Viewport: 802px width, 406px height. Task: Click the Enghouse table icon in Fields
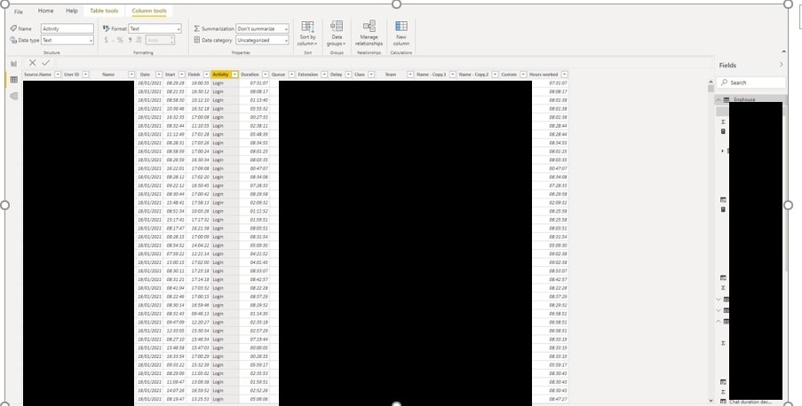(727, 99)
